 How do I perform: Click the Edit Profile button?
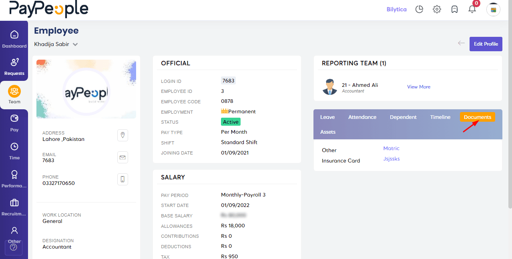[486, 44]
